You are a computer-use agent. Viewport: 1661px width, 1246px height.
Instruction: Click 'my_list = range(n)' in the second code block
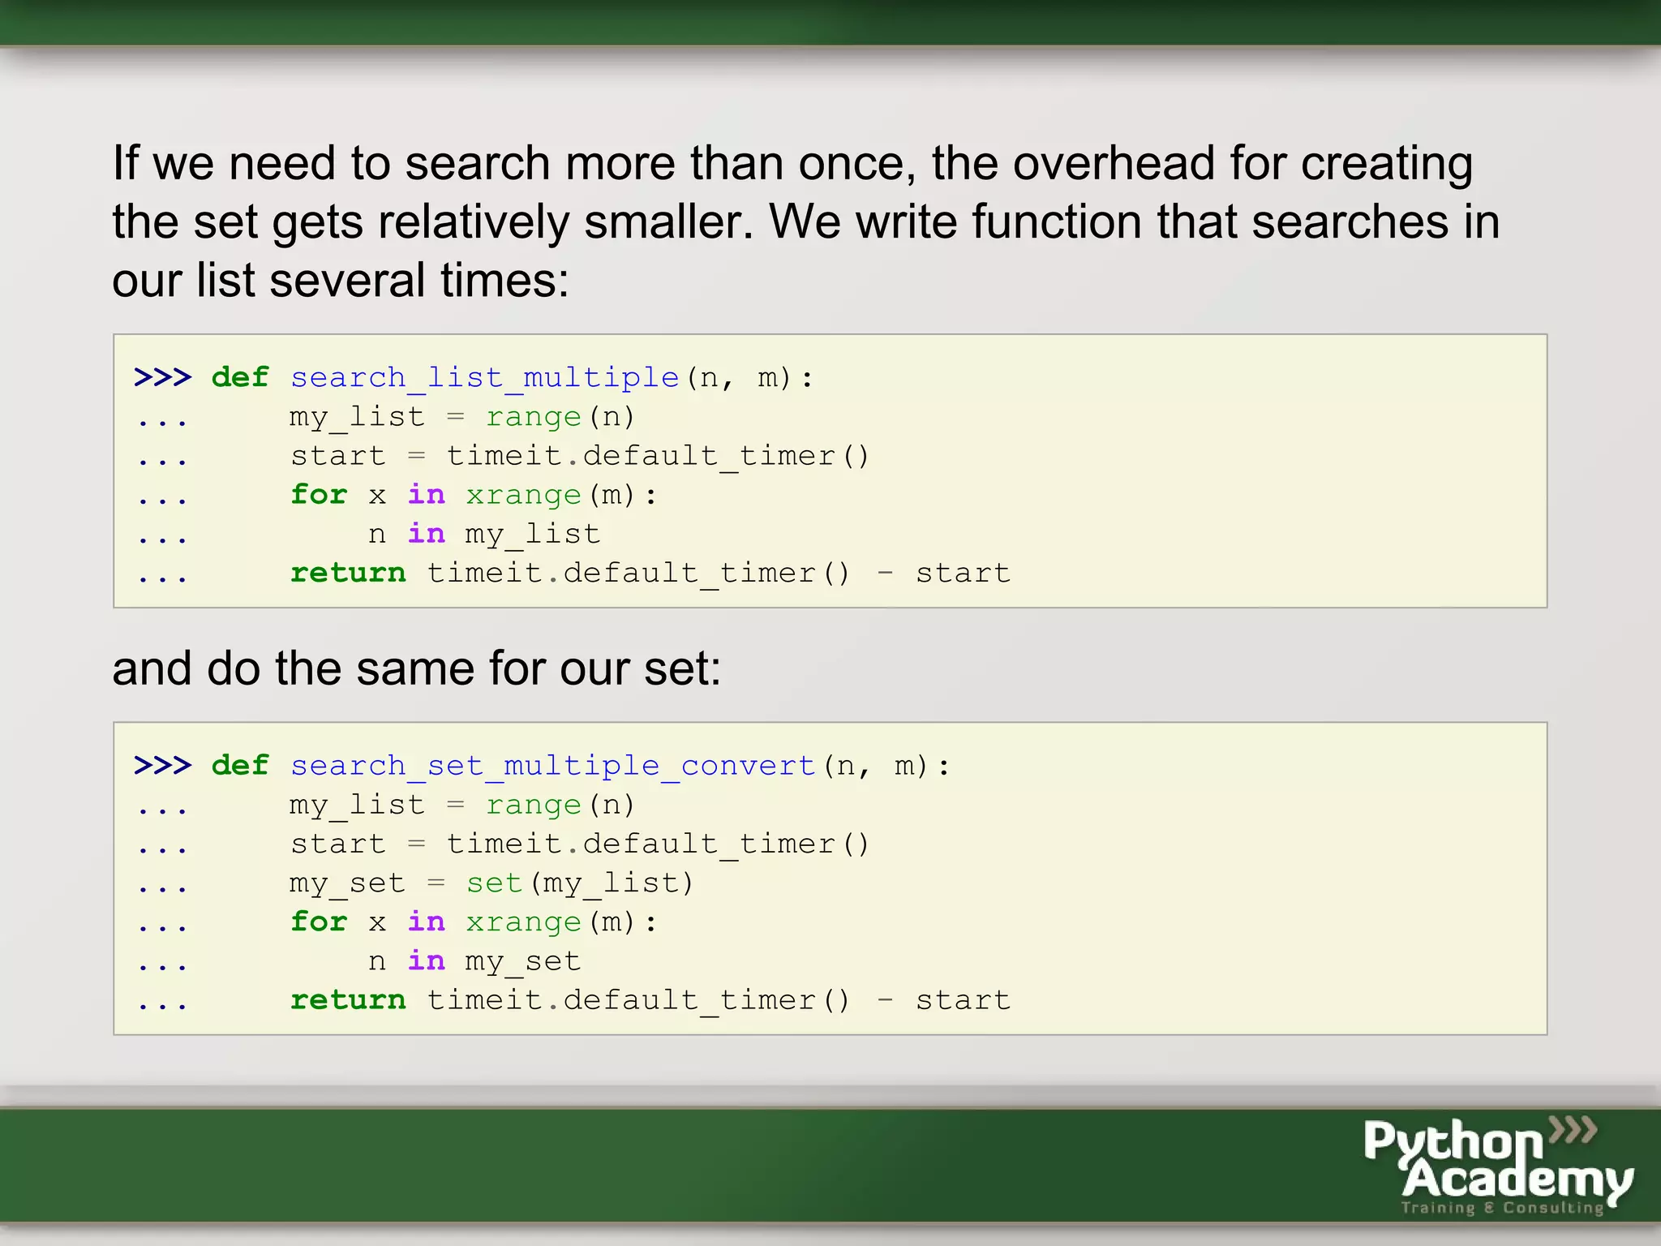coord(462,806)
